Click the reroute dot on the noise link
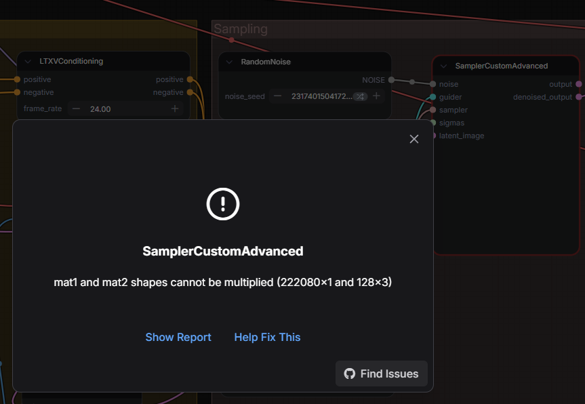This screenshot has width=585, height=404. (x=412, y=82)
